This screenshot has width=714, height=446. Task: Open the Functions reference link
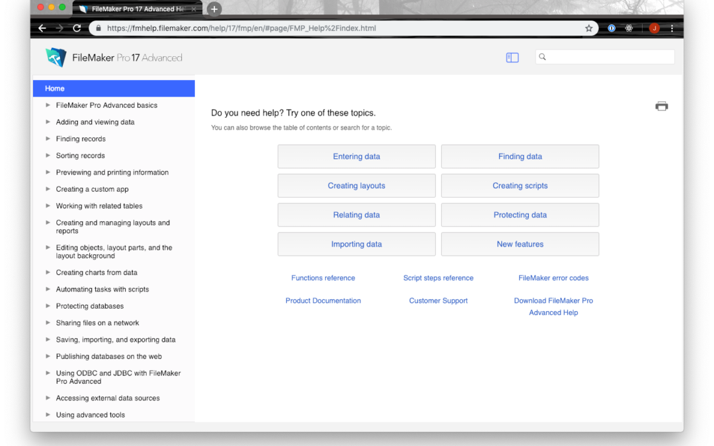(x=323, y=278)
